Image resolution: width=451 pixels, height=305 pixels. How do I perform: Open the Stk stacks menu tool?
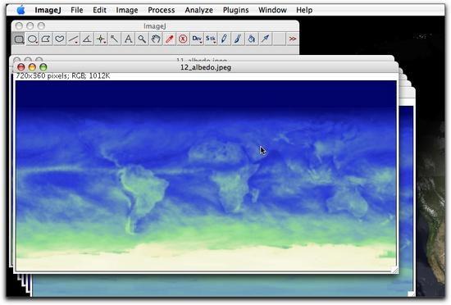coord(211,39)
